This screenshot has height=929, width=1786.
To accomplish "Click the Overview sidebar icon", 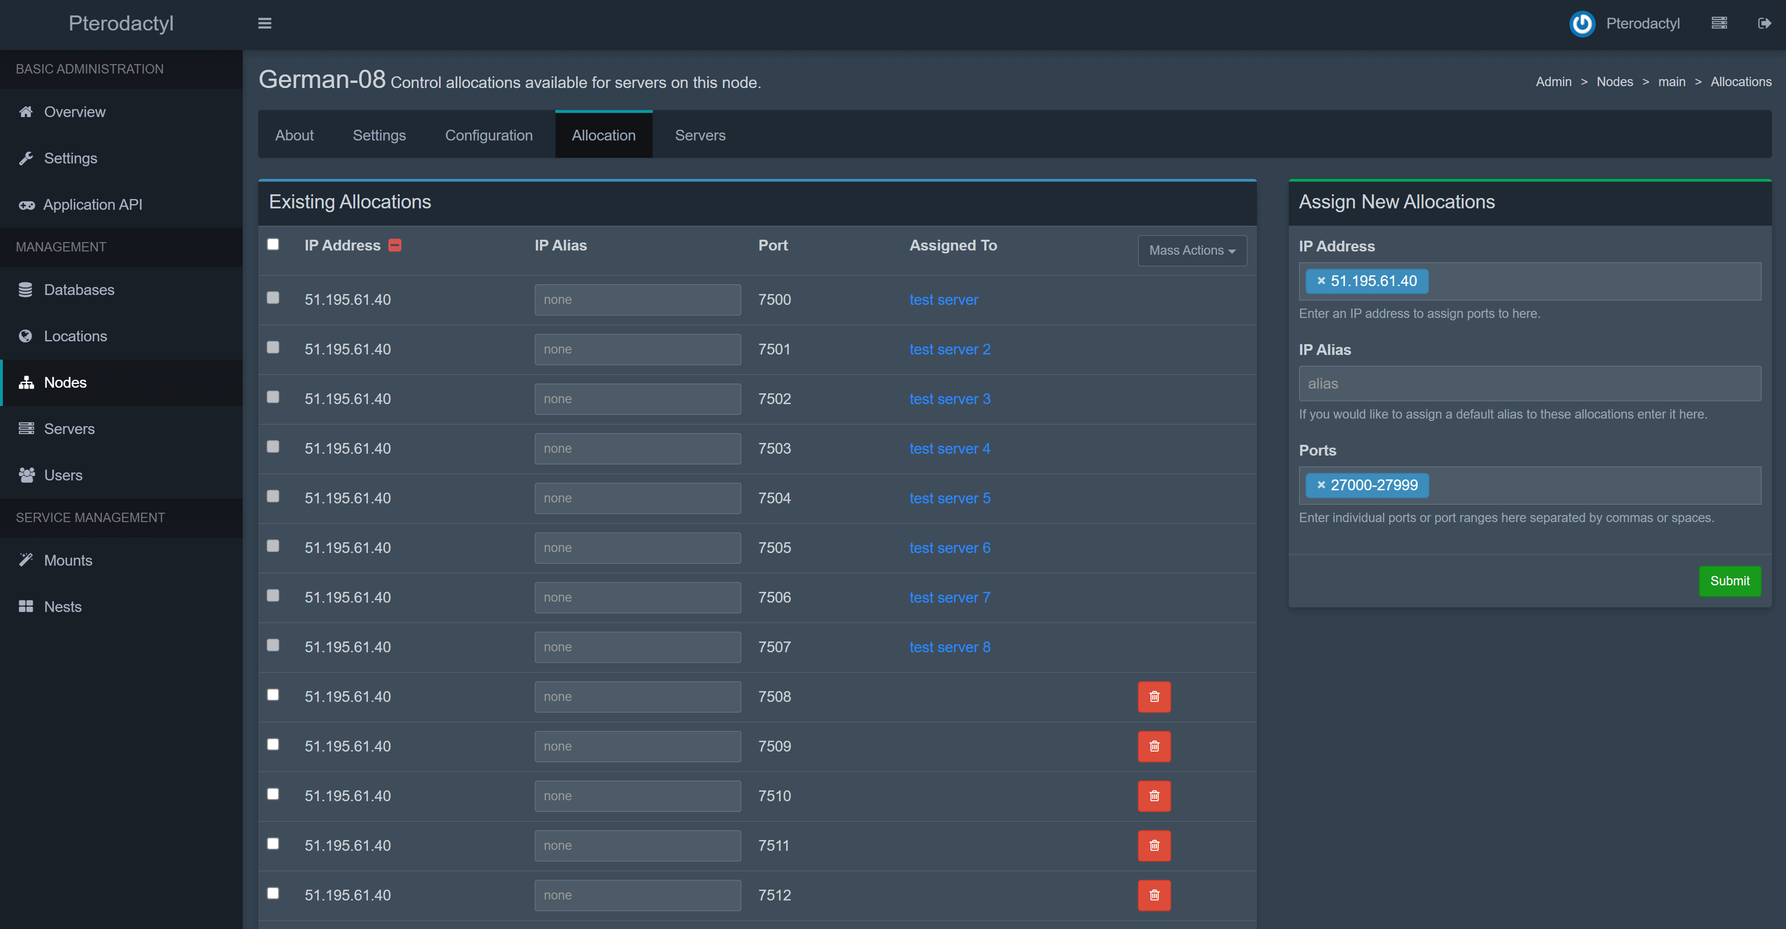I will tap(25, 111).
